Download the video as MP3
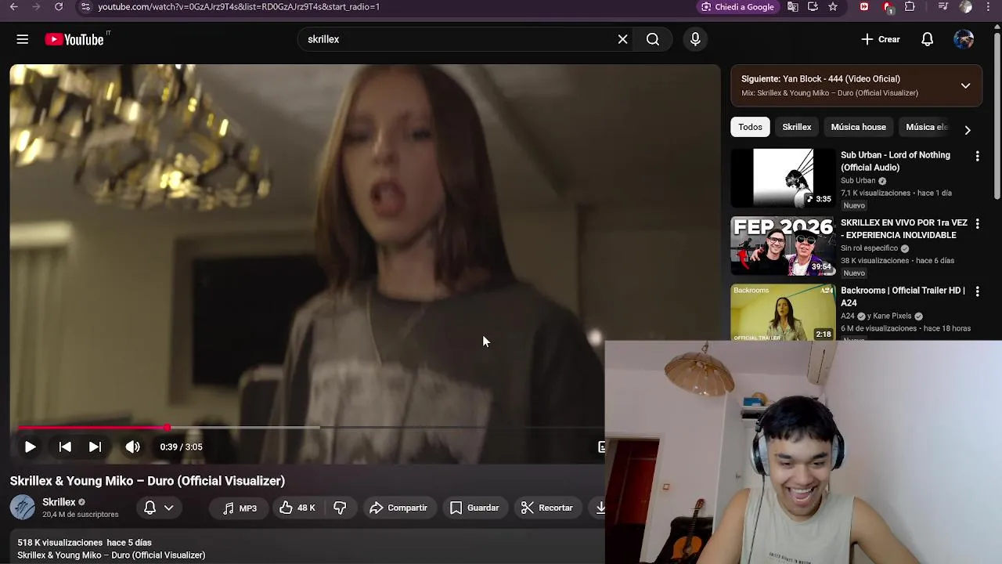Image resolution: width=1002 pixels, height=564 pixels. click(x=240, y=508)
